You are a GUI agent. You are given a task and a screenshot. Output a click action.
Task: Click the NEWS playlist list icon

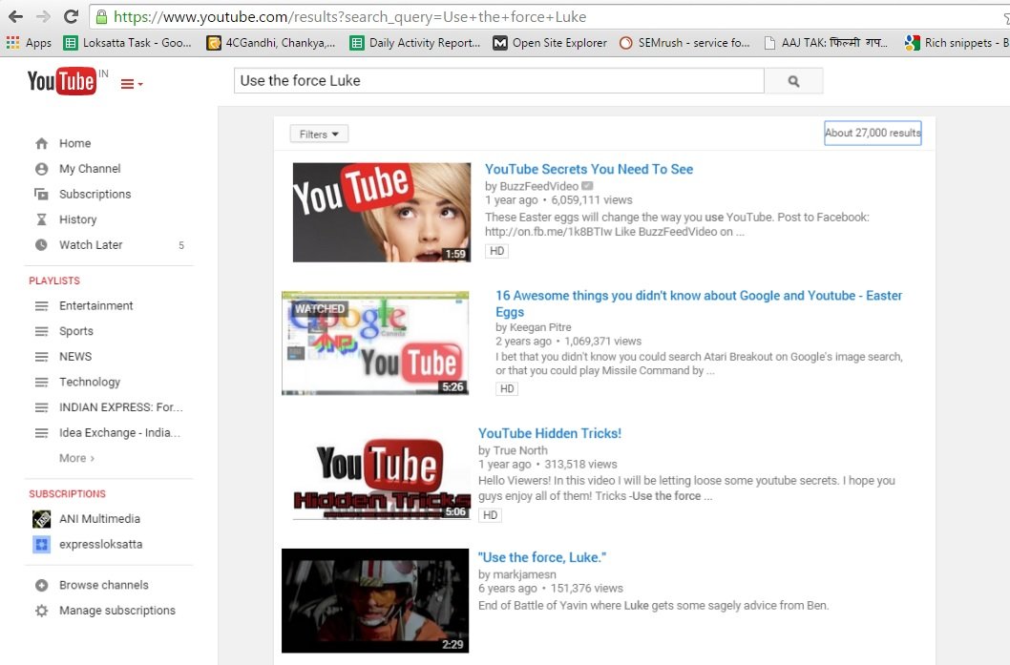42,357
